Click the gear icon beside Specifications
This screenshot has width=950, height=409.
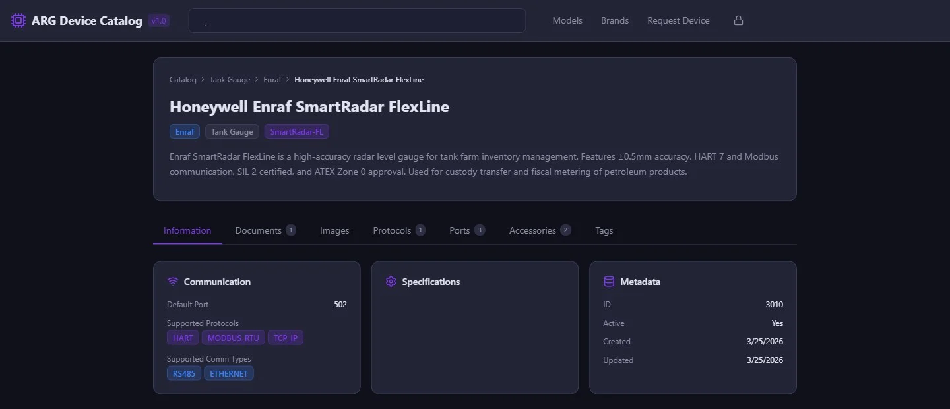click(391, 282)
